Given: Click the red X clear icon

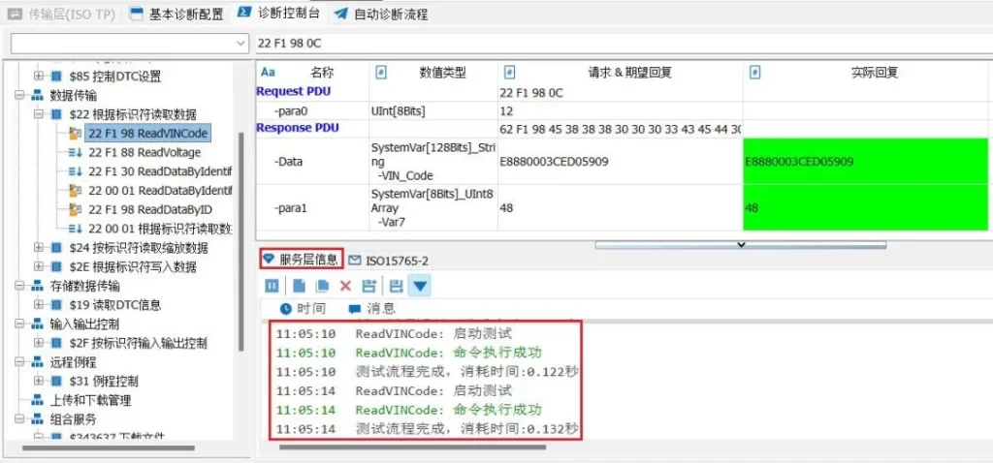Looking at the screenshot, I should pyautogui.click(x=345, y=286).
